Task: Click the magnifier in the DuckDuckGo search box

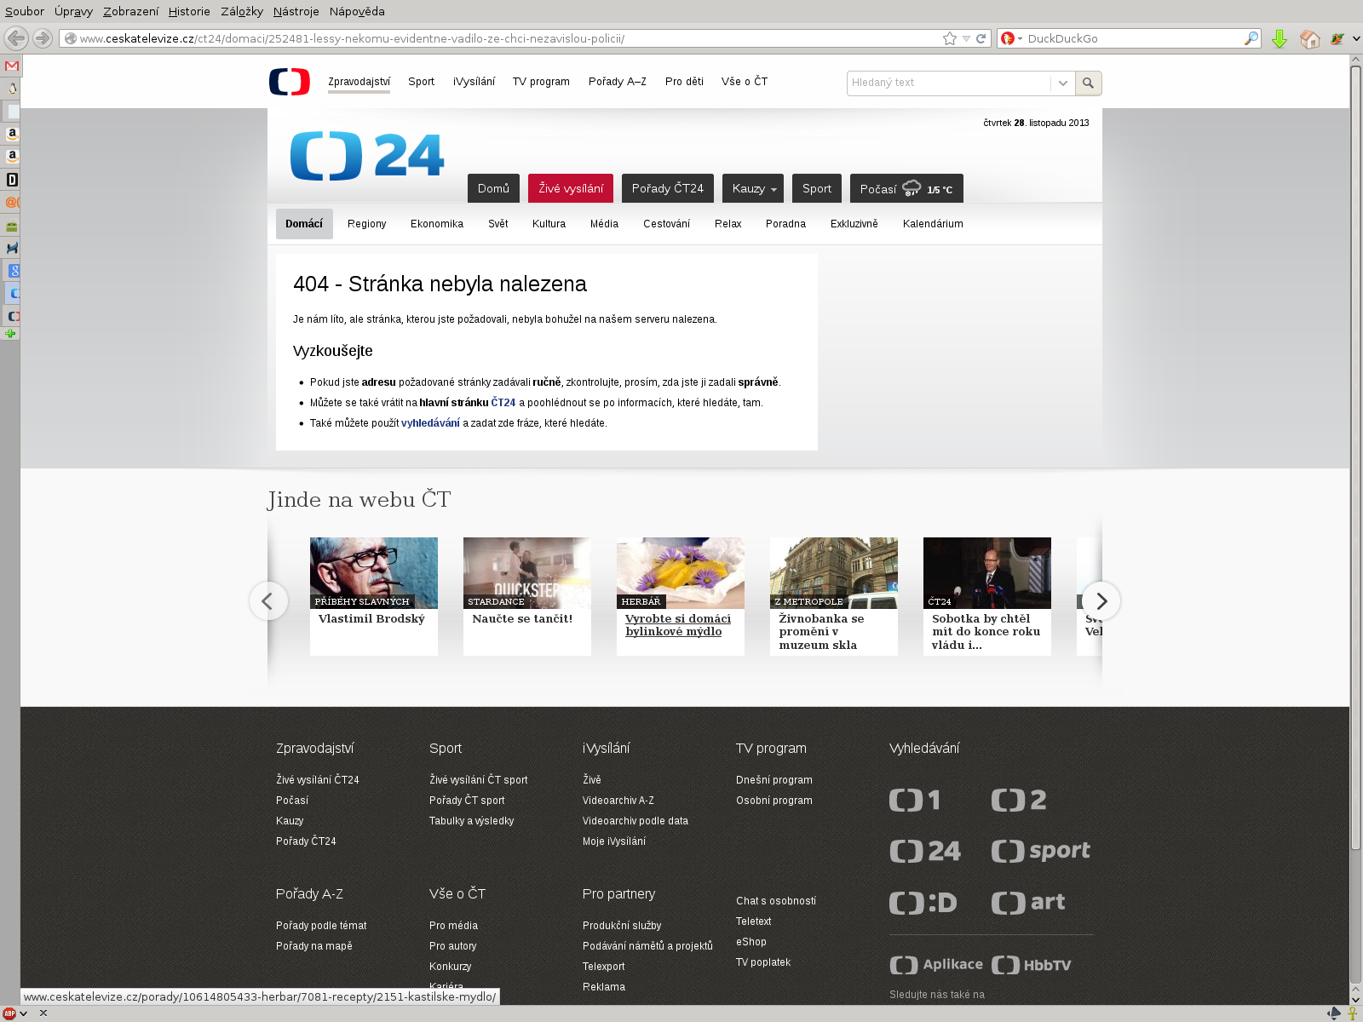Action: 1251,38
